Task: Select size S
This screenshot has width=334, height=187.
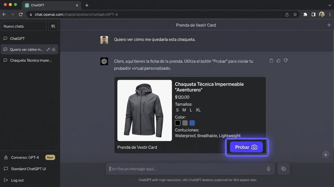Action: point(177,110)
